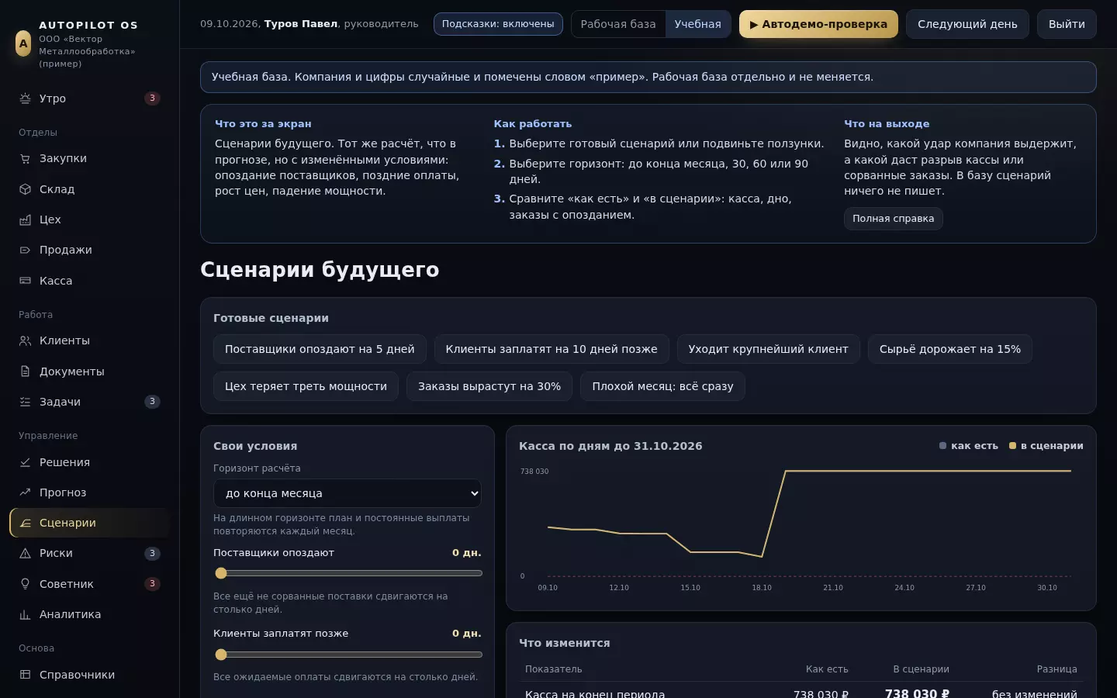This screenshot has width=1117, height=698.
Task: Go to the Склад section label
Action: (57, 189)
